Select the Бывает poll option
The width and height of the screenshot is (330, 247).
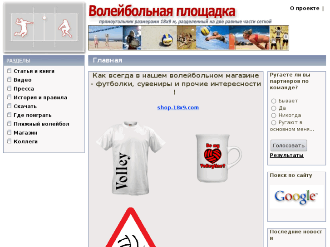tap(274, 101)
